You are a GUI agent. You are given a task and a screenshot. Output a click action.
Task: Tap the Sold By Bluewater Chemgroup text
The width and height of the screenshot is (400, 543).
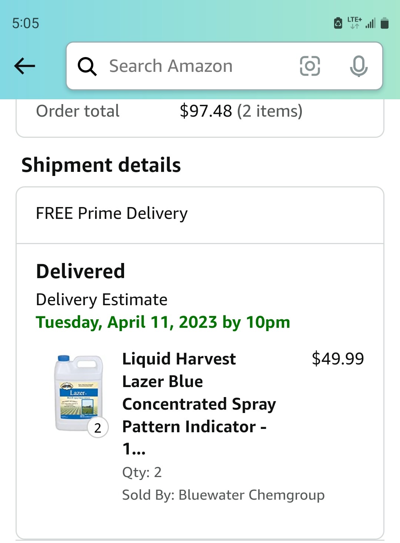point(223,495)
